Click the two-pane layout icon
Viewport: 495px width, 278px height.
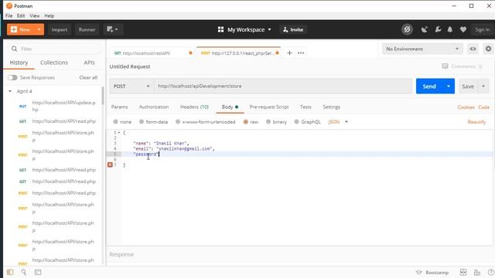463,272
